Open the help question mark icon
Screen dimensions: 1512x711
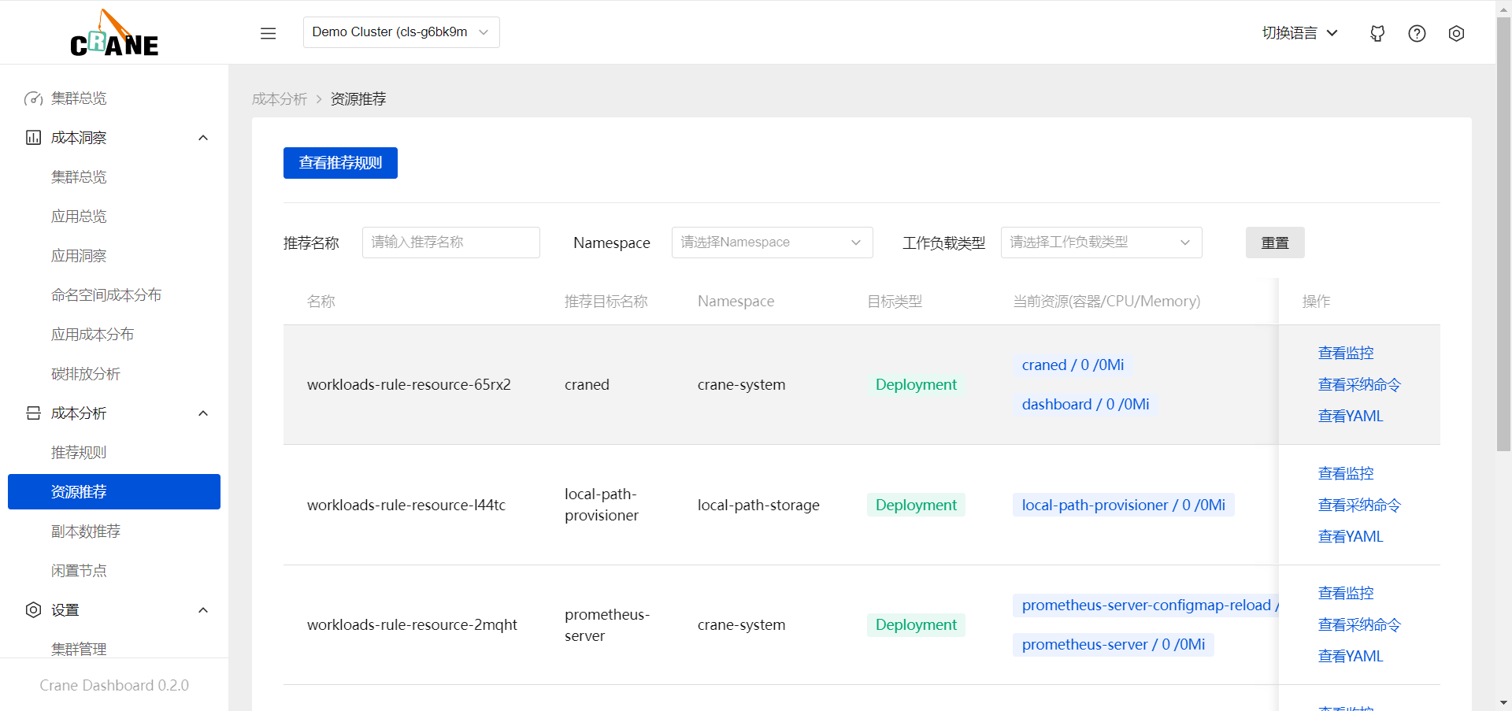click(1417, 33)
